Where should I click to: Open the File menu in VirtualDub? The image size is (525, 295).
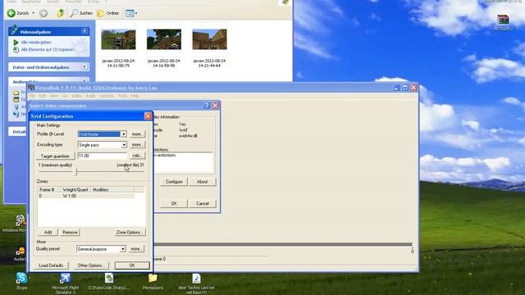point(32,96)
